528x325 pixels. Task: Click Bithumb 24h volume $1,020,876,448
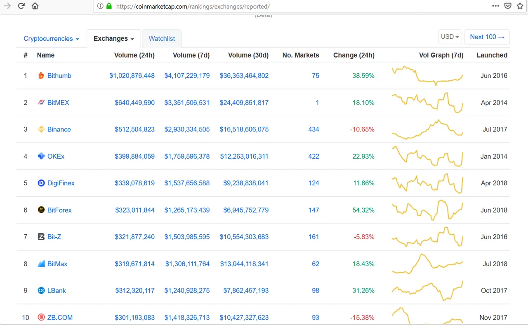click(x=132, y=76)
